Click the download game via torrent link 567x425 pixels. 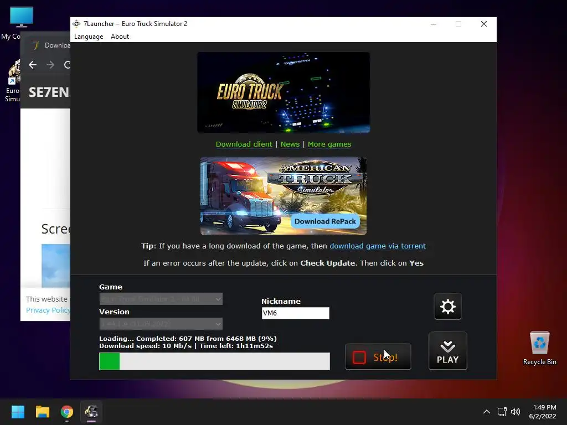pos(378,246)
